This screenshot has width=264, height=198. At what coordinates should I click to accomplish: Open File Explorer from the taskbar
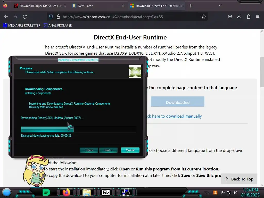[x=87, y=192]
